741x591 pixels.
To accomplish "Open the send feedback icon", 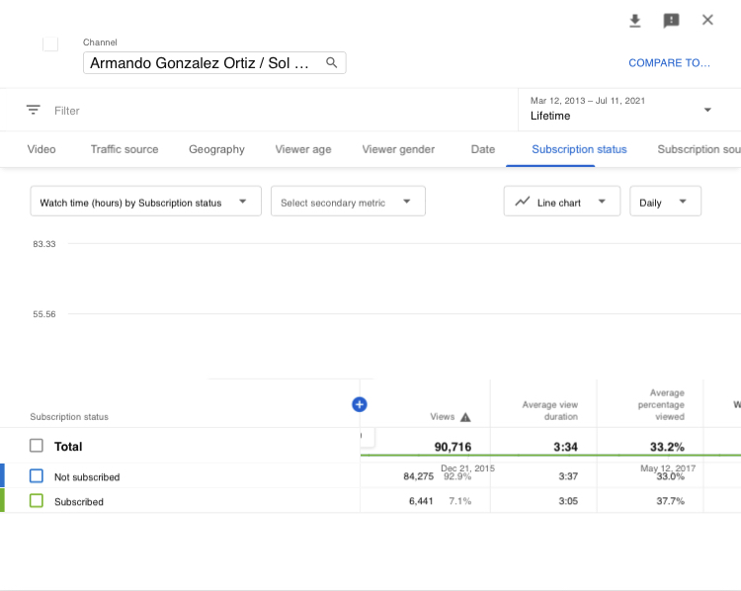I will tap(671, 21).
